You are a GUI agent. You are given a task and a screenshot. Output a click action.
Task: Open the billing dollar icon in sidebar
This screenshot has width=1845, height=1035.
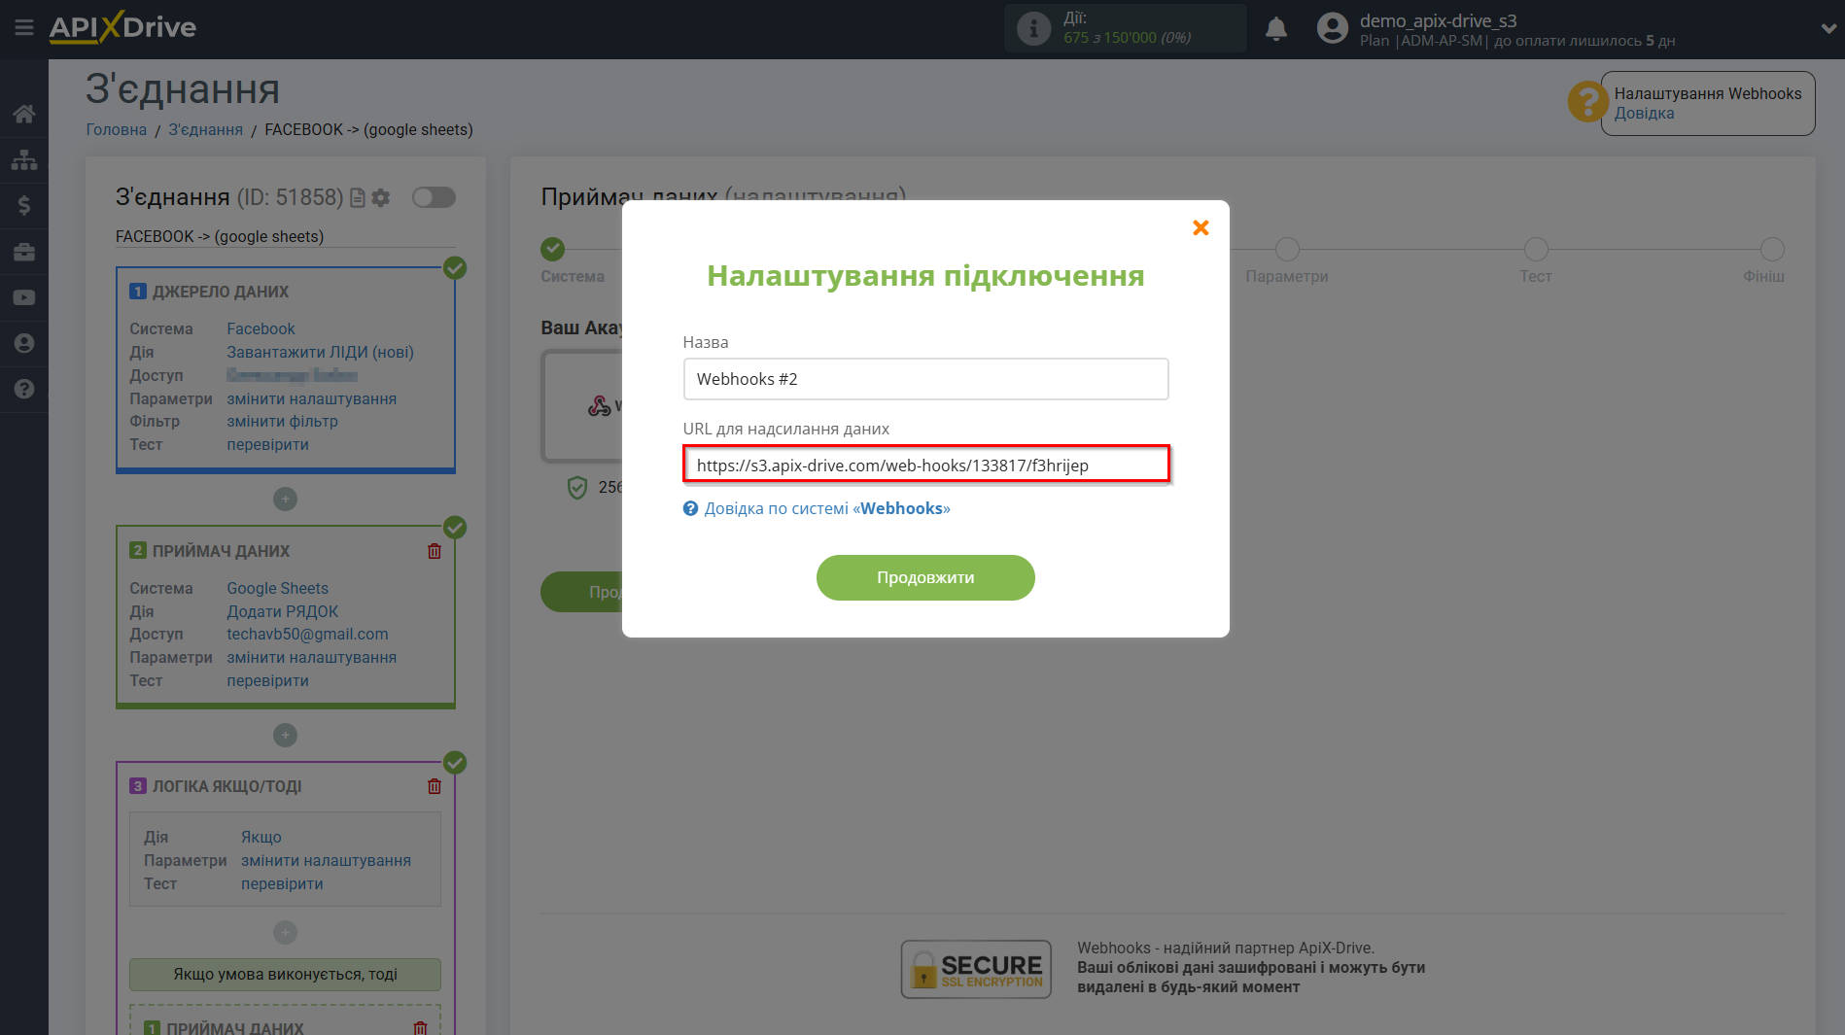point(24,205)
